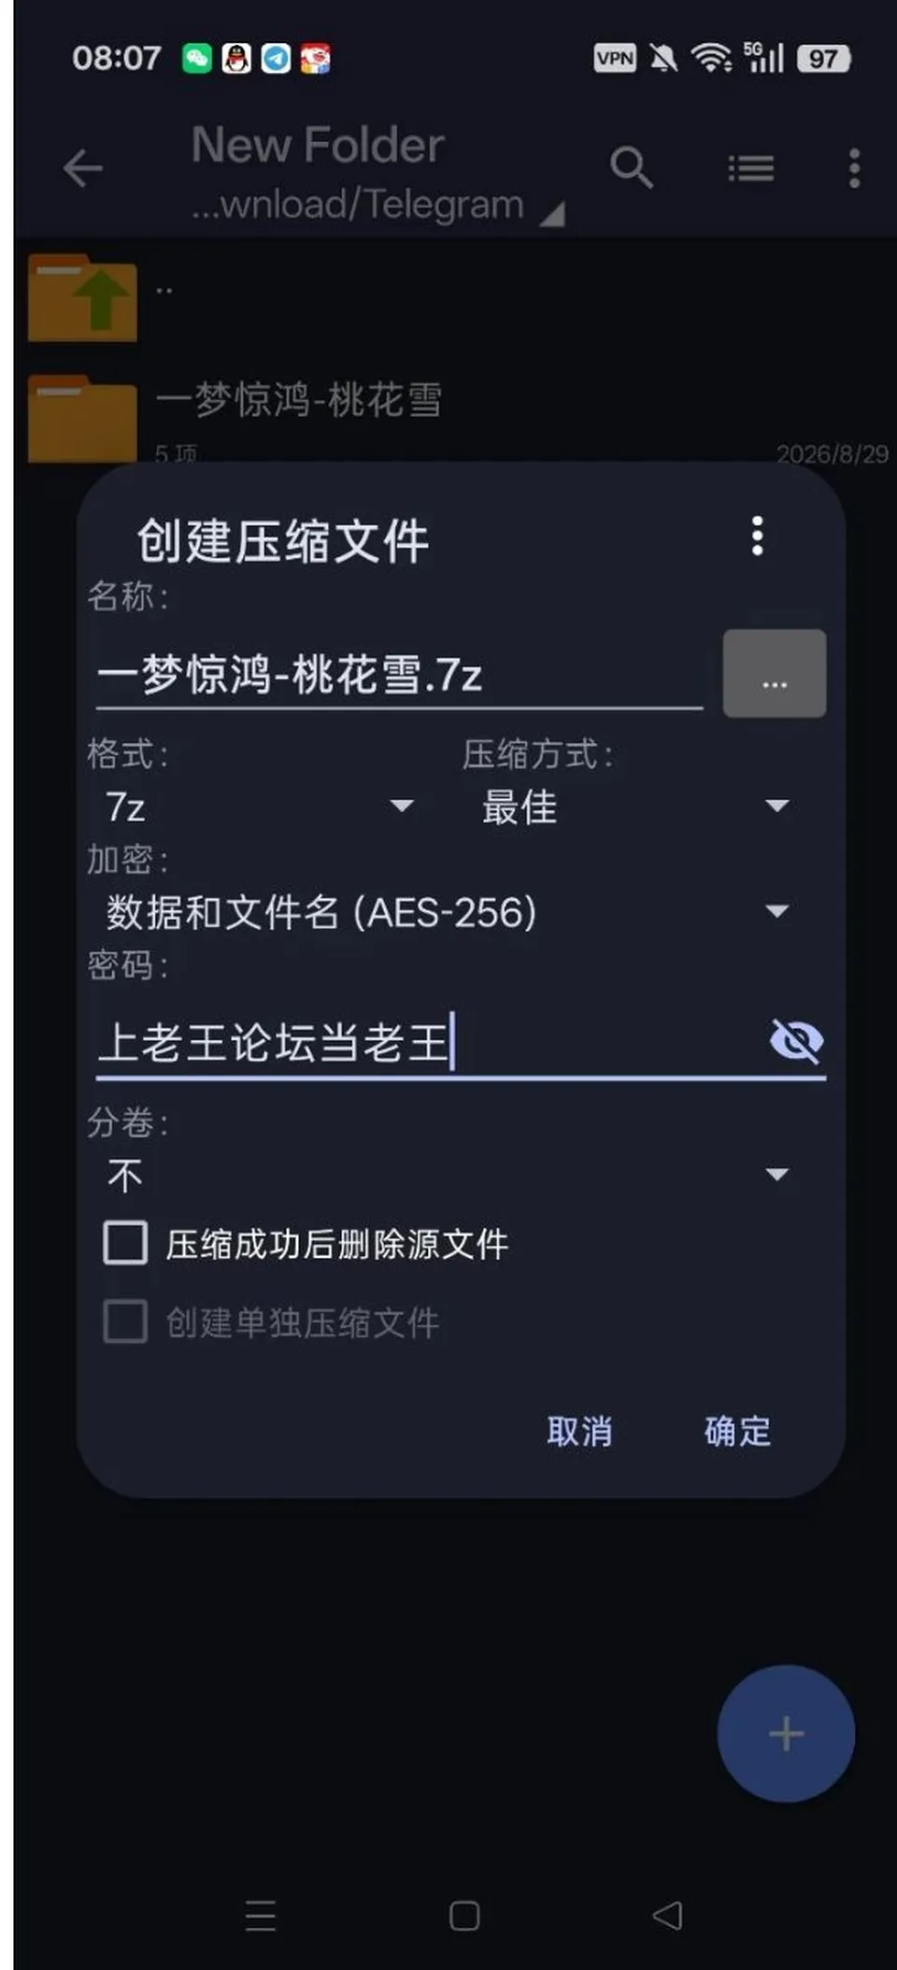Switch the file list view mode icon

(x=751, y=169)
